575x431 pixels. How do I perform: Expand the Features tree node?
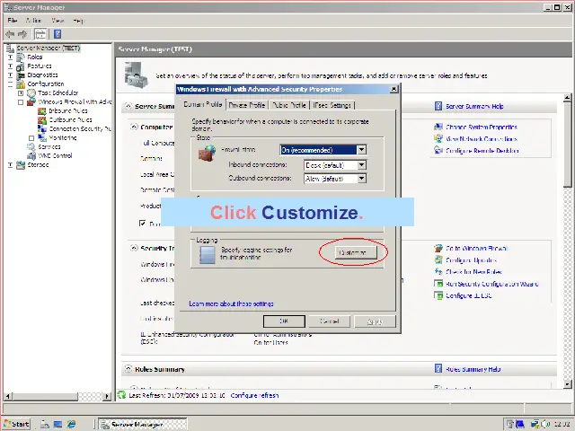10,66
